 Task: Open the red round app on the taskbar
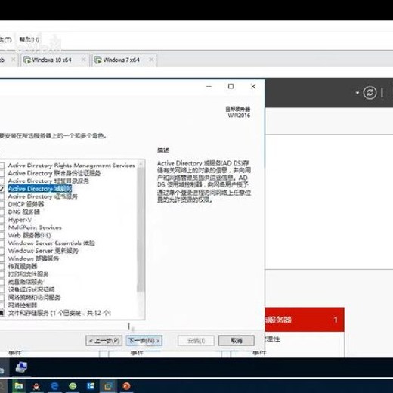[x=126, y=386]
